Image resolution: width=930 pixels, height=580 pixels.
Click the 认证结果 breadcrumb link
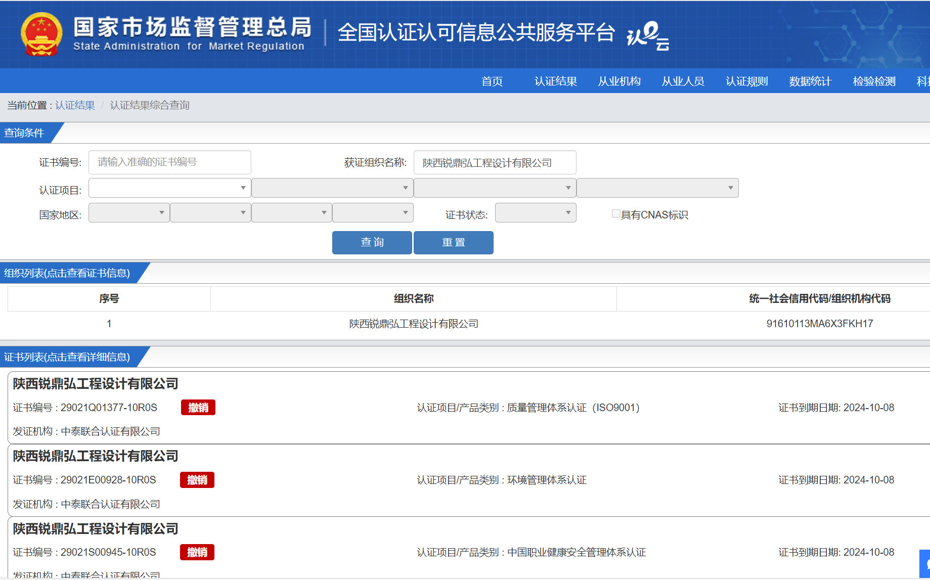pos(75,105)
